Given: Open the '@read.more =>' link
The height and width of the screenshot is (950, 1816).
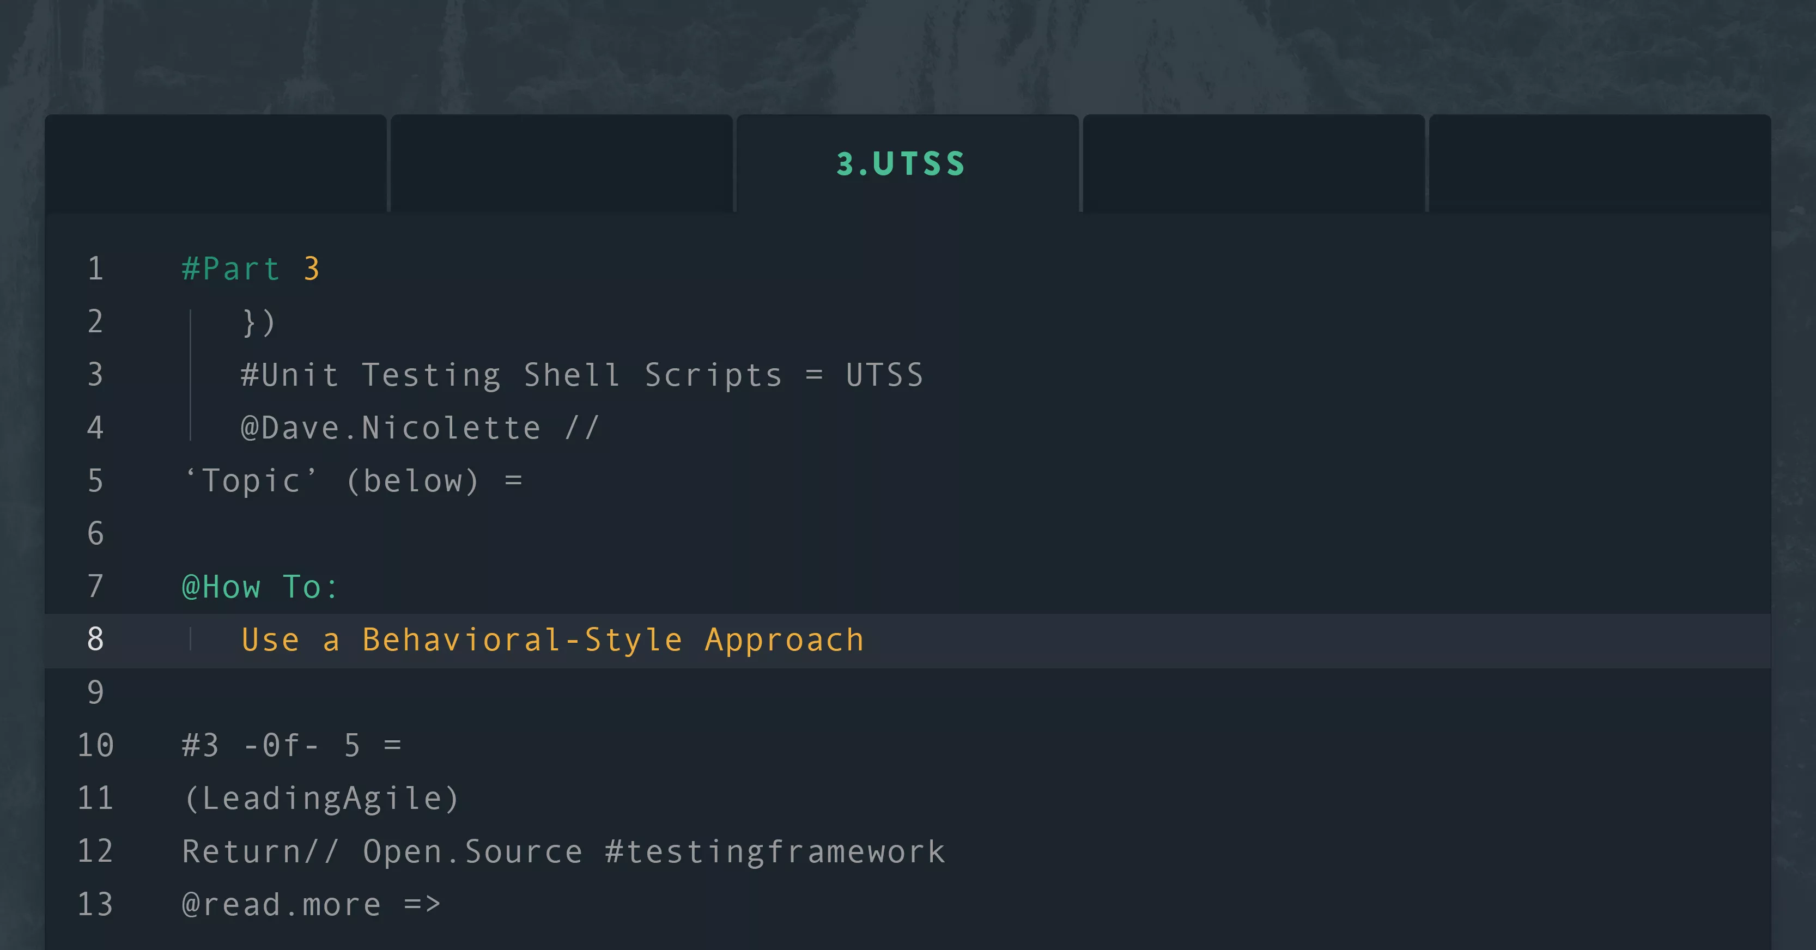Looking at the screenshot, I should coord(311,904).
